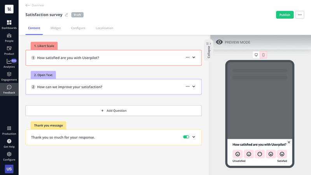Expand the Thank you message section
The image size is (311, 175).
point(194,137)
